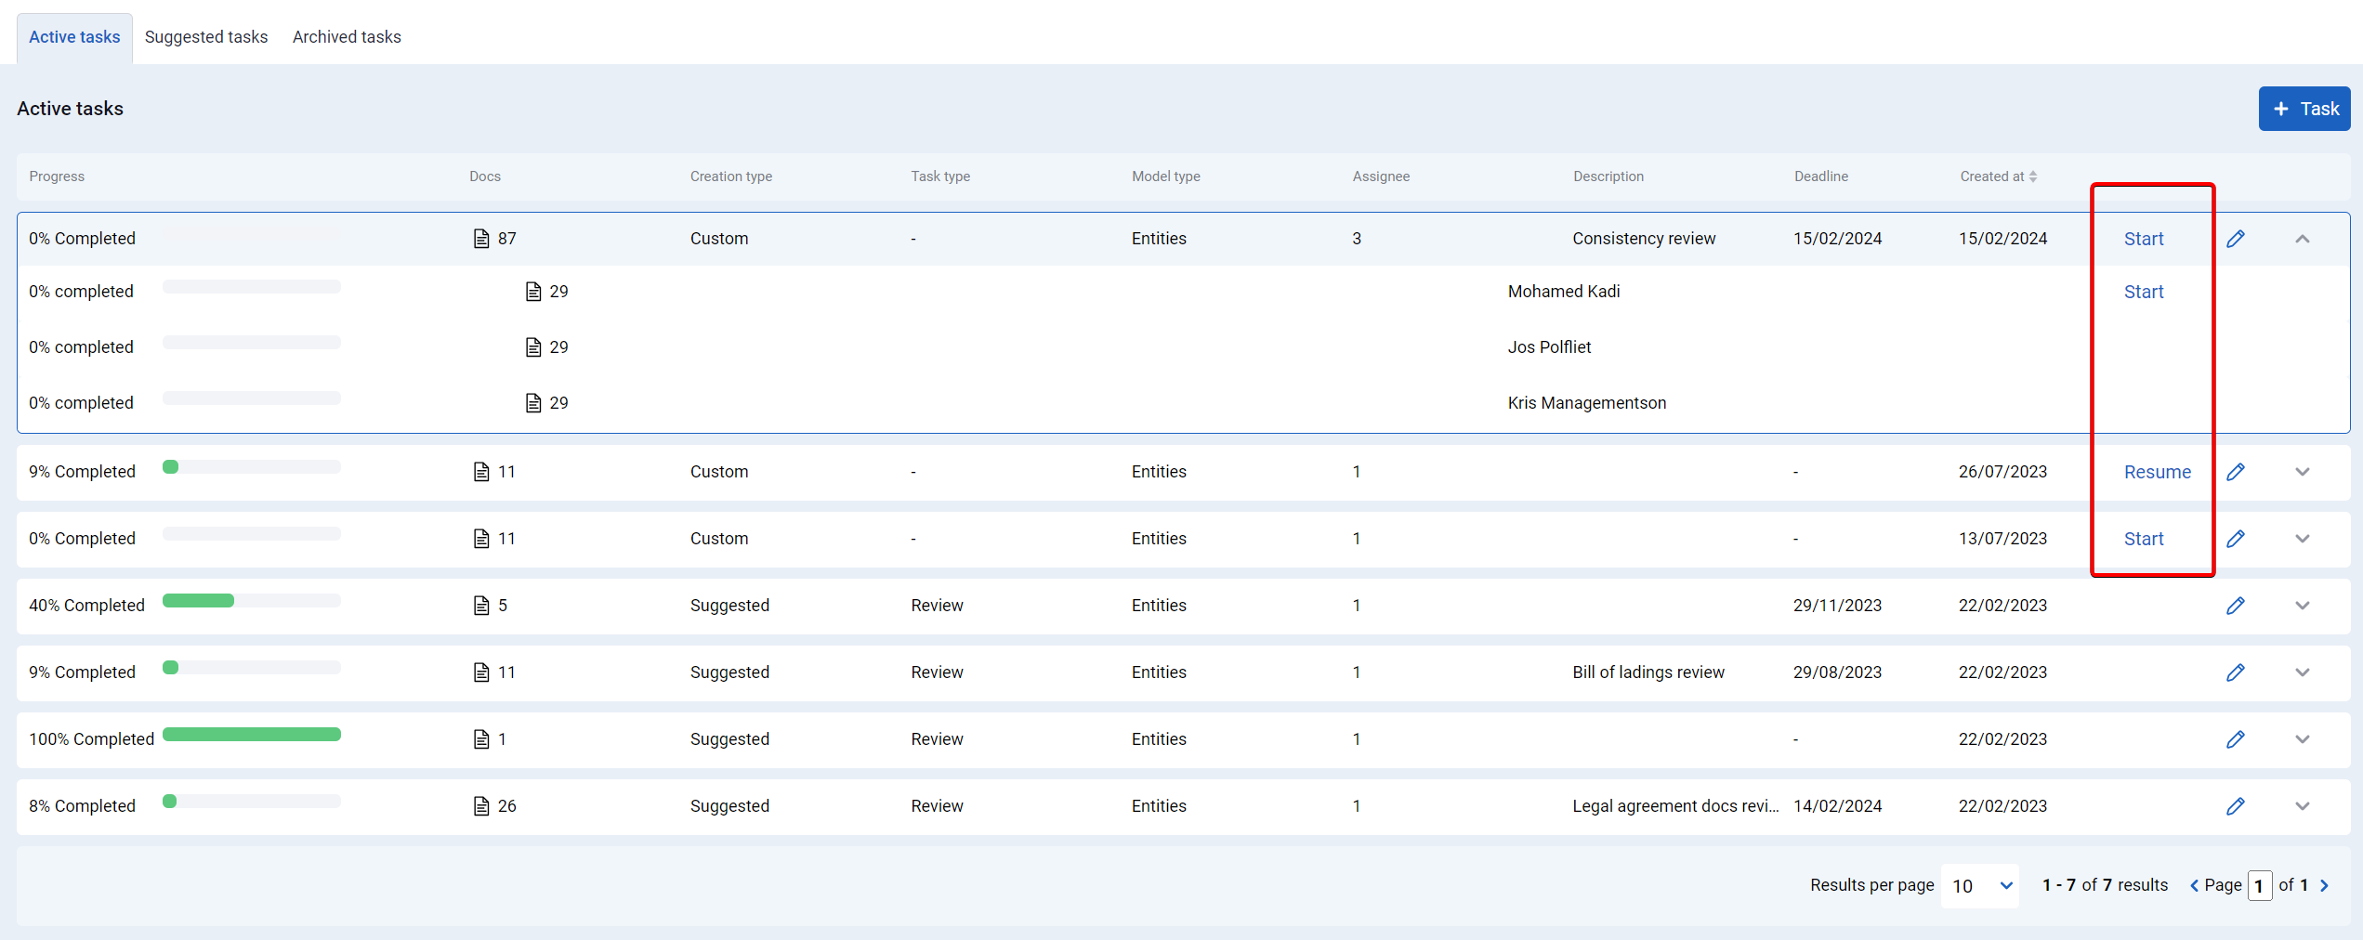Go to the previous page with the left chevron
This screenshot has width=2363, height=940.
click(x=2195, y=885)
